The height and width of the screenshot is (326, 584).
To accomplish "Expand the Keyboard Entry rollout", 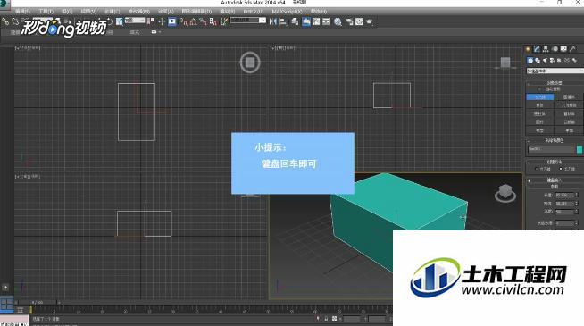I will [554, 180].
